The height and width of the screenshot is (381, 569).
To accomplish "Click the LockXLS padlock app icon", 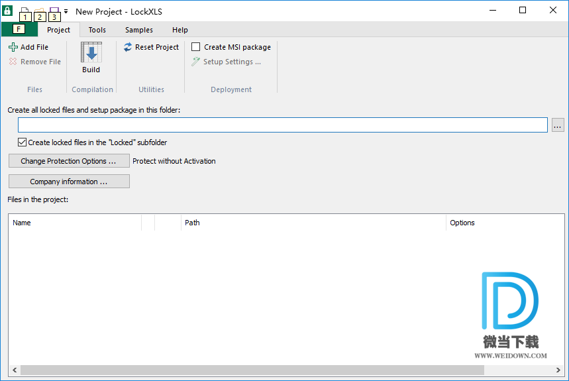I will coord(7,11).
